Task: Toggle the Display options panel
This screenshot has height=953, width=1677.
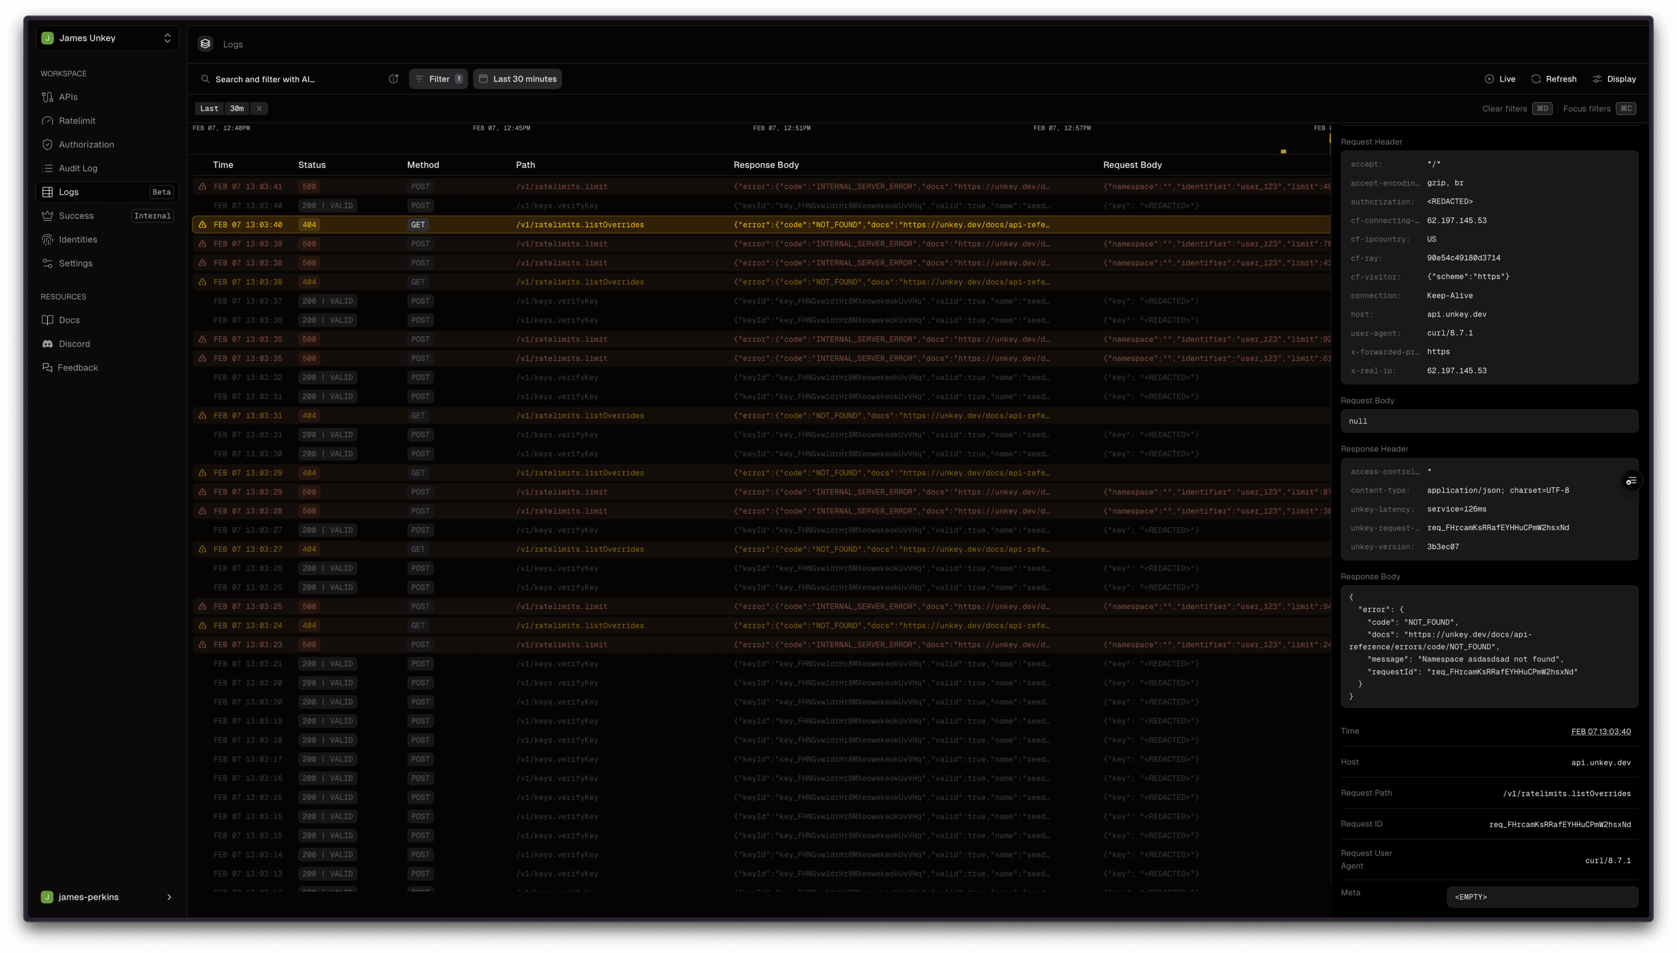Action: (1614, 79)
